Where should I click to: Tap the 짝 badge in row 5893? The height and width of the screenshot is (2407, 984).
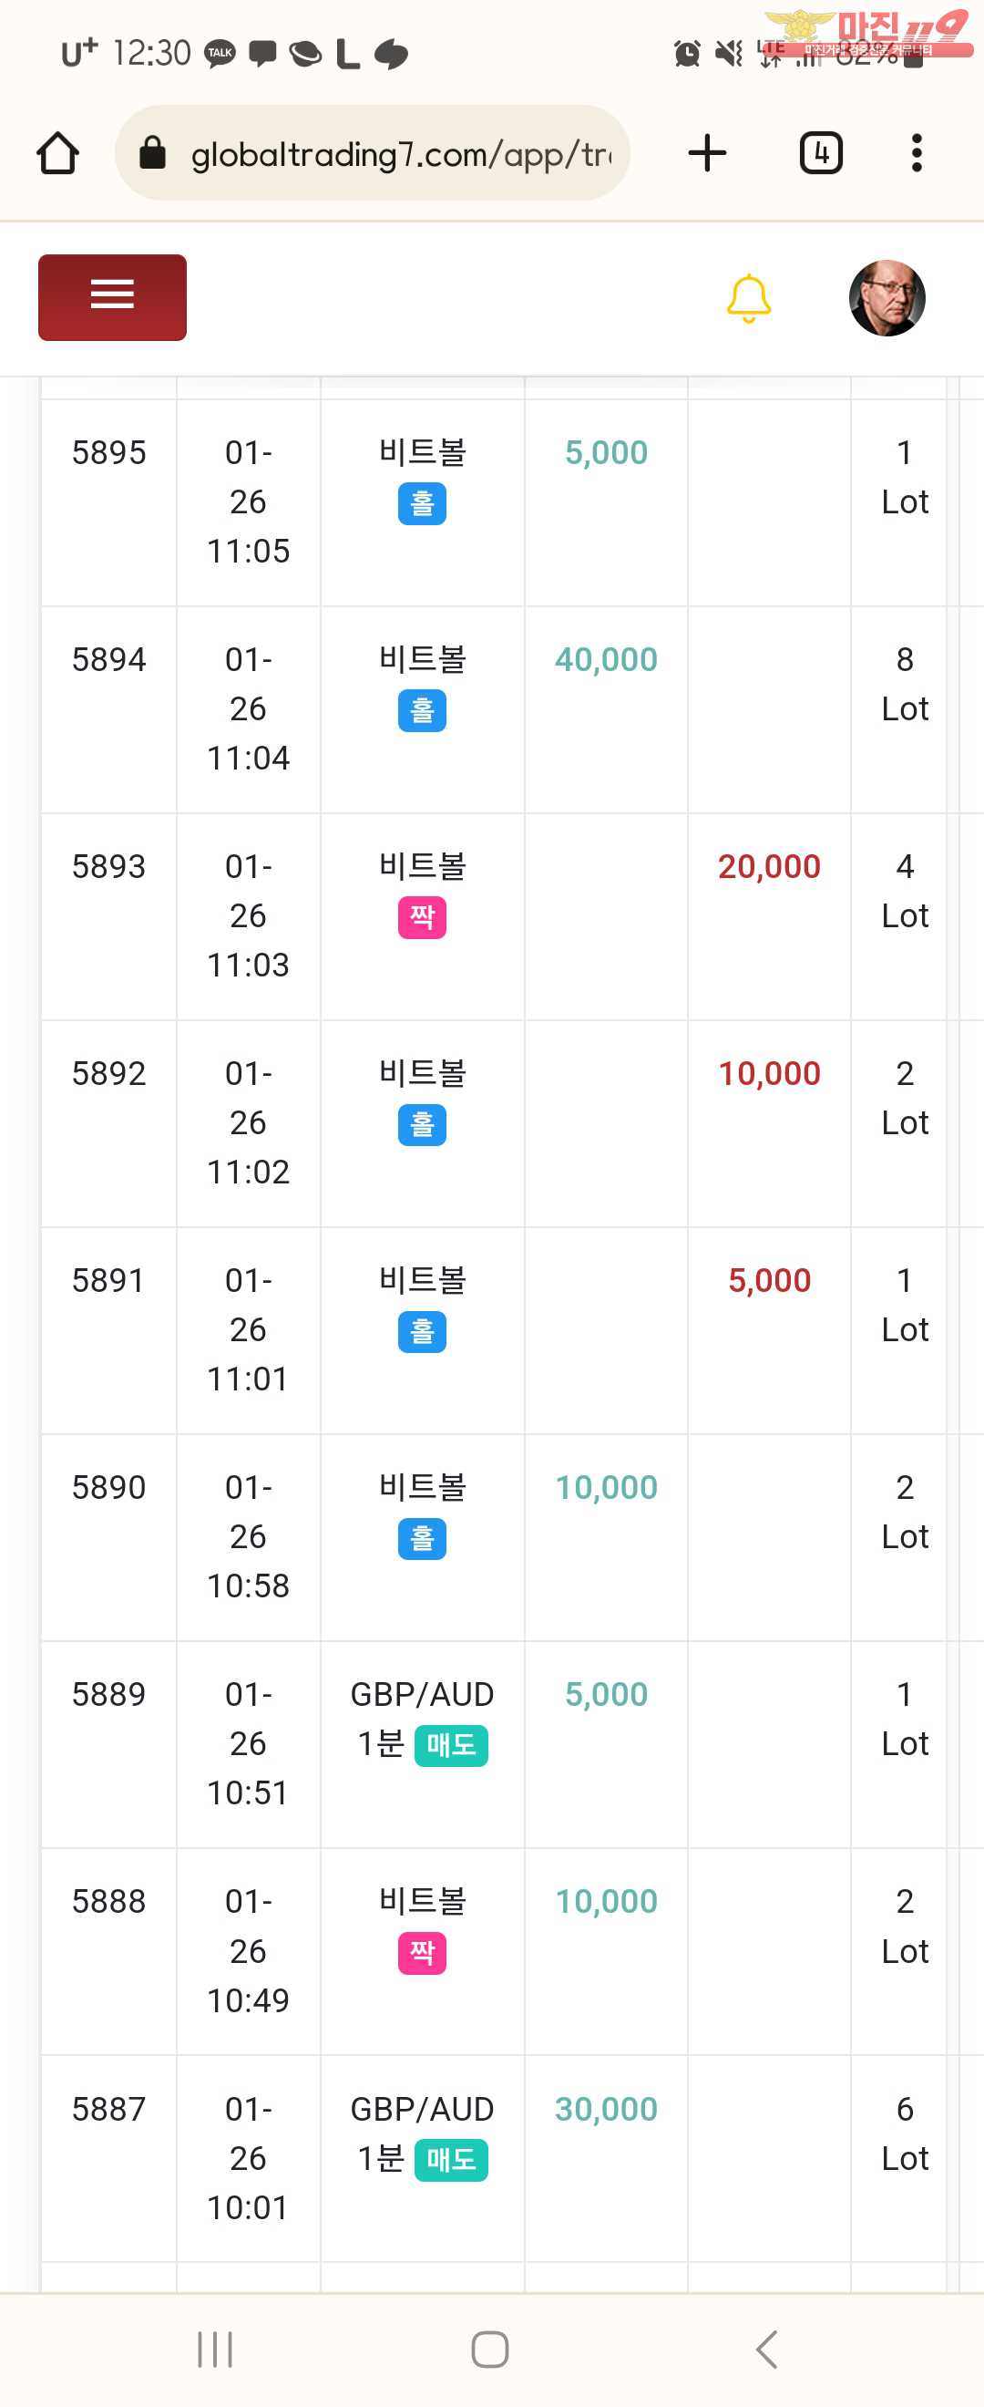coord(422,917)
